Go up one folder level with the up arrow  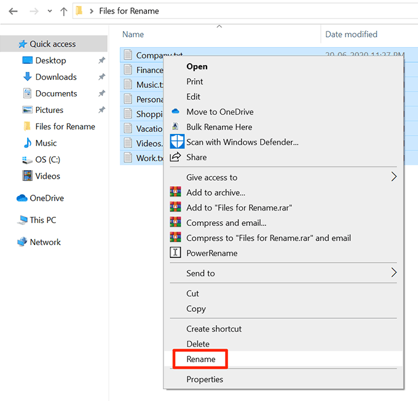pyautogui.click(x=63, y=11)
